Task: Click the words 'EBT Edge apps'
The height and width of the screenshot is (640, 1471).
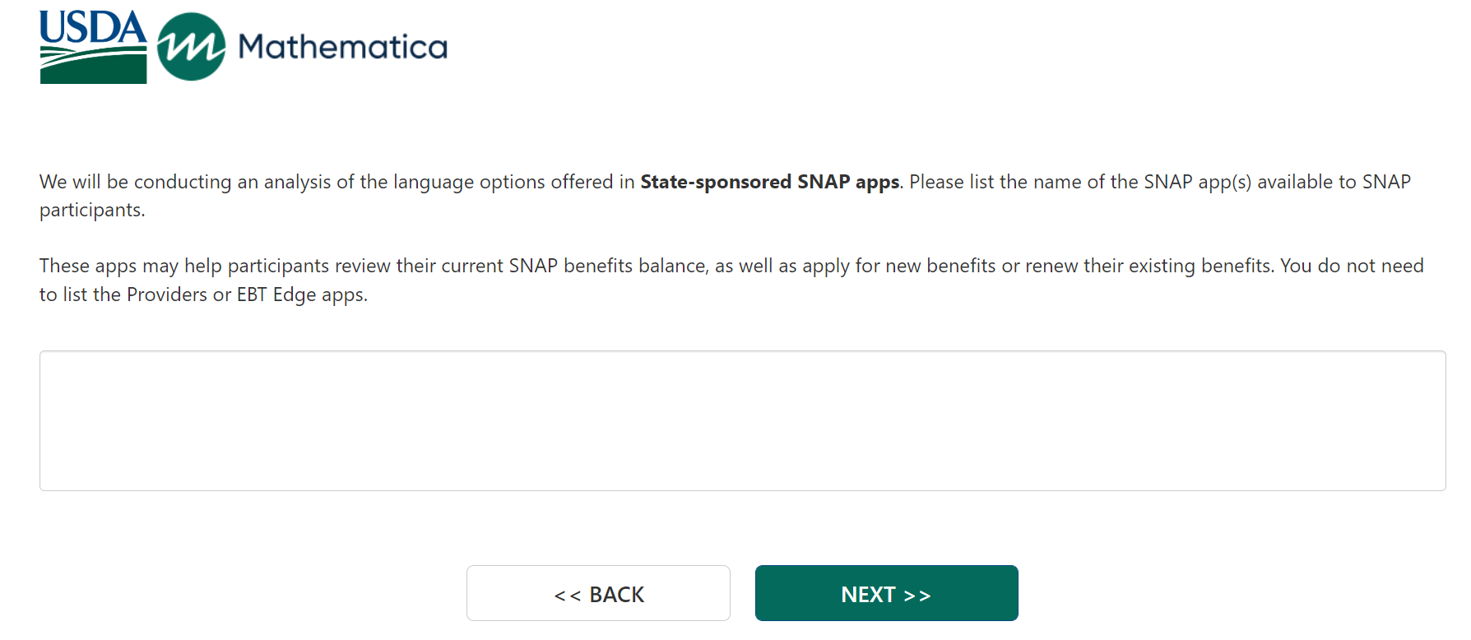Action: coord(301,294)
